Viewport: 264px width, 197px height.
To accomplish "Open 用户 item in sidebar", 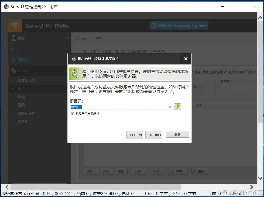I will pos(21,89).
